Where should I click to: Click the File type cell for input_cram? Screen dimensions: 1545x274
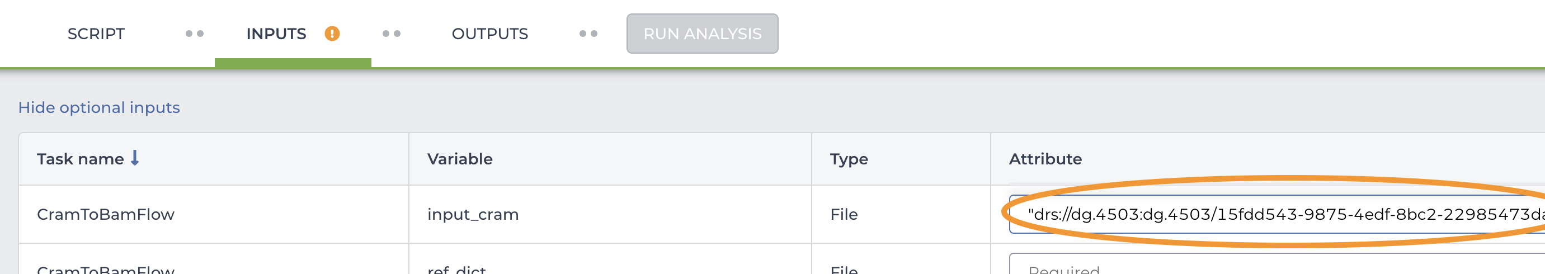click(844, 214)
